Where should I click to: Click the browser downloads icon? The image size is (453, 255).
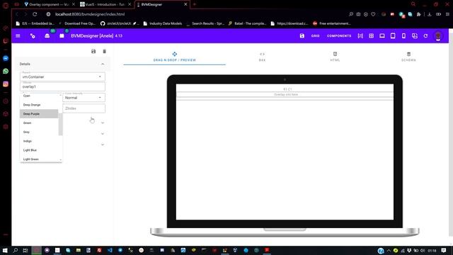[430, 14]
